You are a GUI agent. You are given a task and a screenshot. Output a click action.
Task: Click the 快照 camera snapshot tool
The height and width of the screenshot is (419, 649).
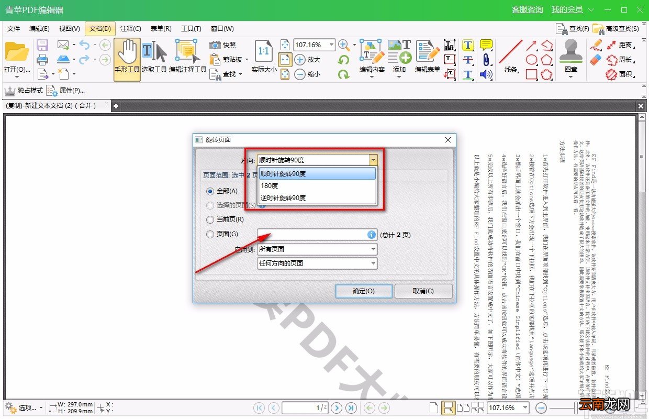coord(223,45)
